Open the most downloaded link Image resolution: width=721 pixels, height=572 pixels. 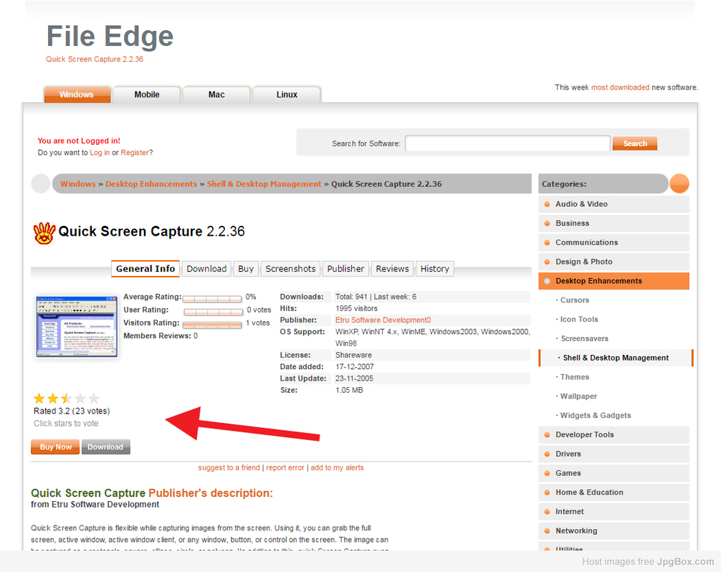(x=620, y=87)
